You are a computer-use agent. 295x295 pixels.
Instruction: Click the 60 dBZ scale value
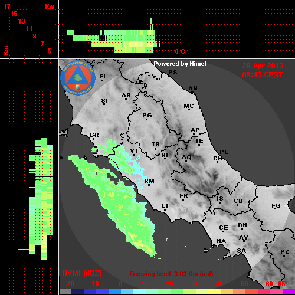270,284
